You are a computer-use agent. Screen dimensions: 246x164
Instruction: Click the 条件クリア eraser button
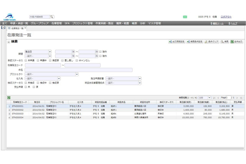(x=211, y=42)
